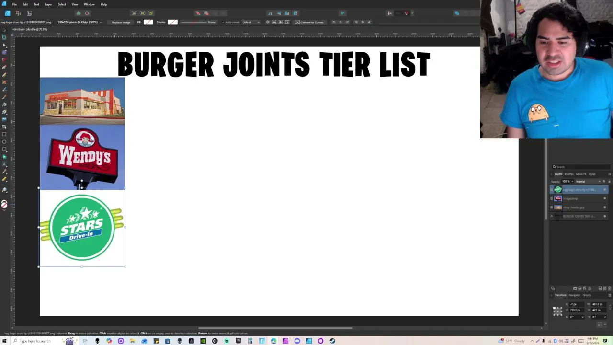This screenshot has width=613, height=345.
Task: Open the Window menu
Action: coord(89,4)
